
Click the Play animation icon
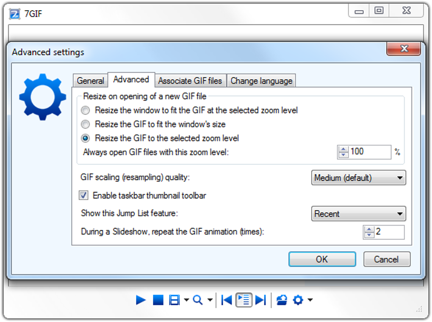click(141, 300)
